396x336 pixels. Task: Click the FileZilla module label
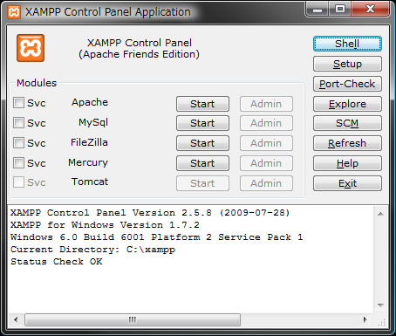pos(89,142)
